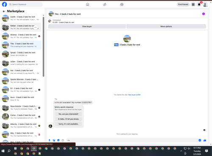Viewport: 212px width, 156px height.
Task: Click the View buyer profile link
Action: pos(134,95)
